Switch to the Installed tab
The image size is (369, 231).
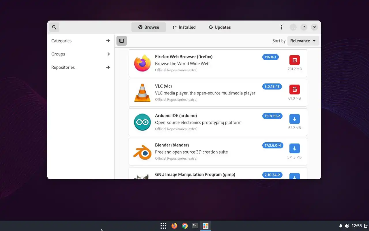[184, 27]
